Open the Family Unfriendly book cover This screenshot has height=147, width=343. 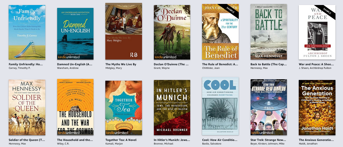point(27,32)
